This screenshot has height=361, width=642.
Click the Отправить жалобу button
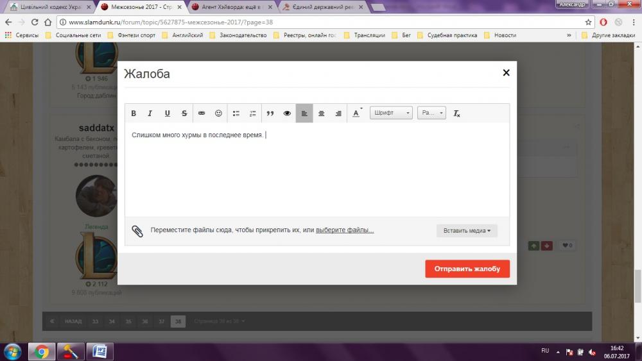pyautogui.click(x=467, y=269)
